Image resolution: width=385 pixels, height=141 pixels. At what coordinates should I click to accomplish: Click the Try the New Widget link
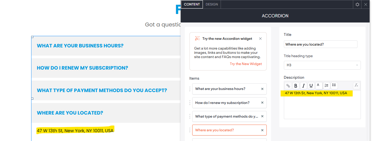tap(246, 64)
